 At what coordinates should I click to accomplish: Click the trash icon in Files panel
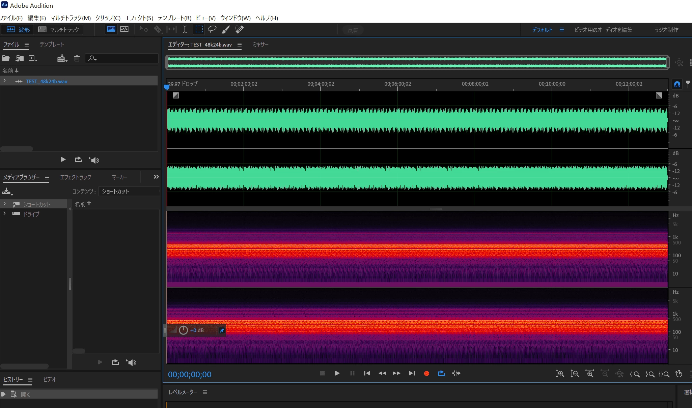coord(77,58)
